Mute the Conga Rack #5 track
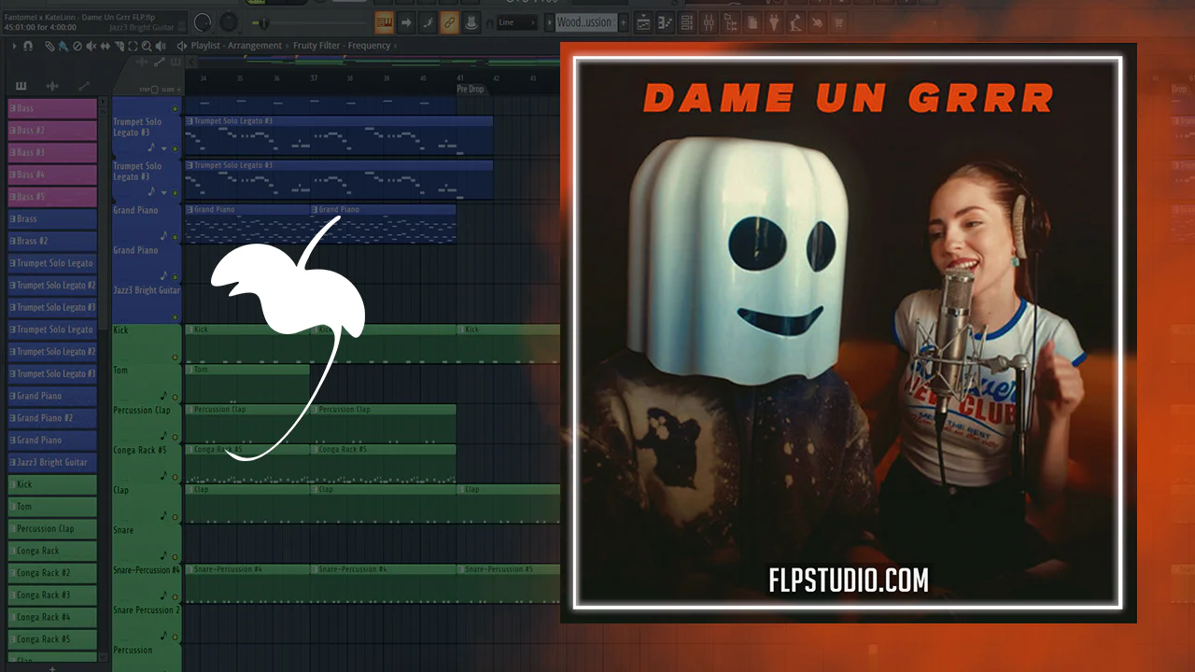This screenshot has width=1195, height=672. [x=175, y=476]
